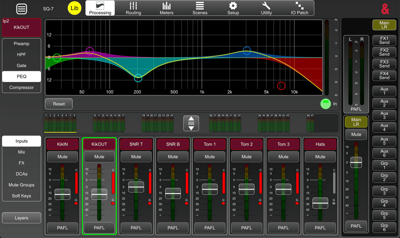Open the Meters screen icon

tap(166, 8)
